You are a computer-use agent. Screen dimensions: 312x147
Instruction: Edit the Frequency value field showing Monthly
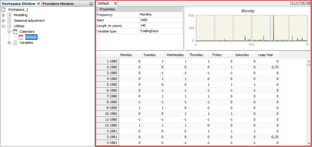click(160, 15)
